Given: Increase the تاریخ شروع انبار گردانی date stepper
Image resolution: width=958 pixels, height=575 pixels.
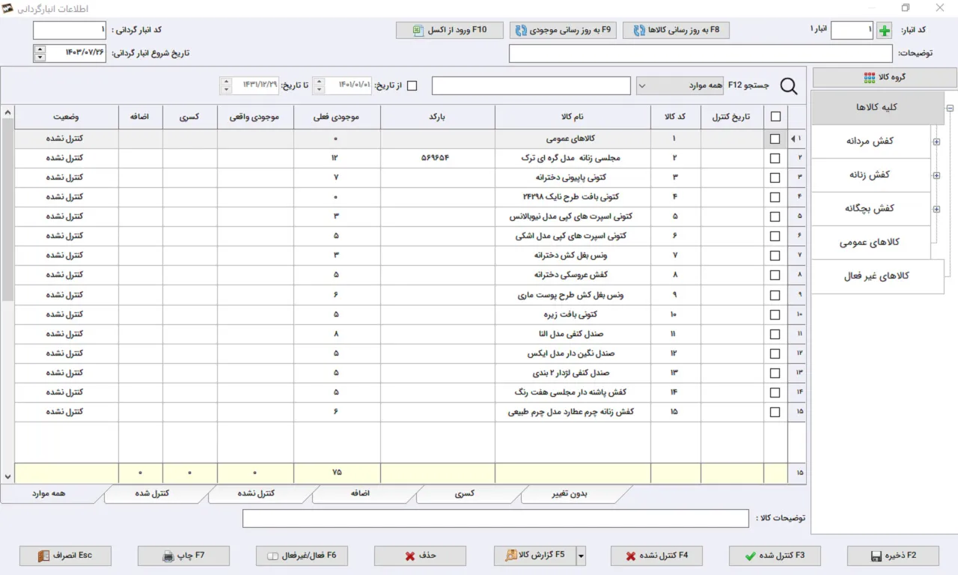Looking at the screenshot, I should (40, 49).
